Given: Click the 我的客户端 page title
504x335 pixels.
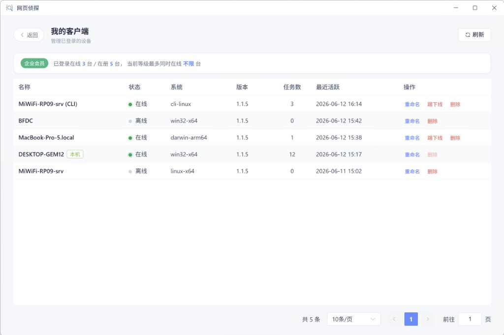Looking at the screenshot, I should pyautogui.click(x=70, y=31).
